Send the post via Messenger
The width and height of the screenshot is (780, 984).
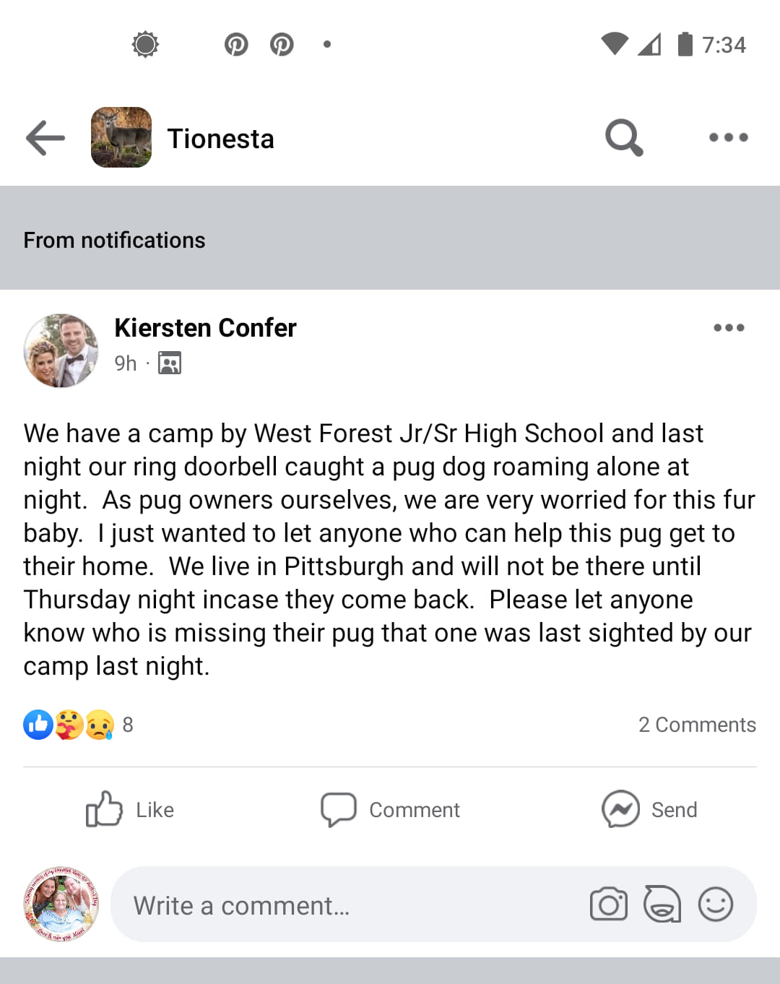(649, 809)
